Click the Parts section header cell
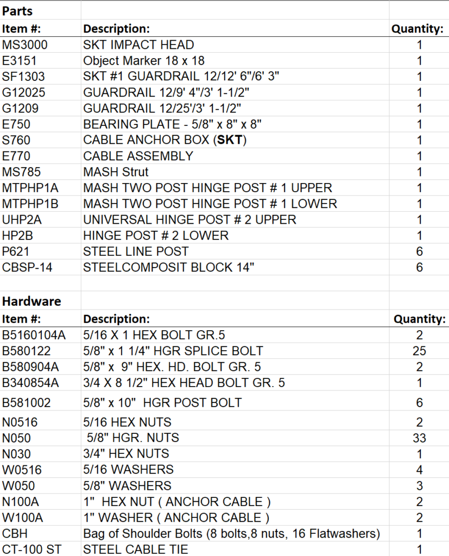 pyautogui.click(x=17, y=11)
